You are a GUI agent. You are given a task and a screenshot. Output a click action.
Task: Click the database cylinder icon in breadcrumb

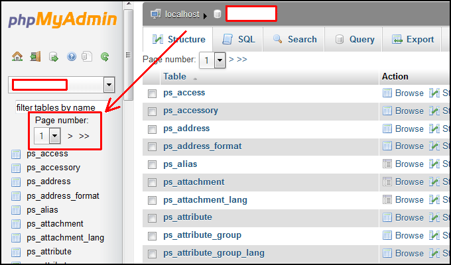218,14
